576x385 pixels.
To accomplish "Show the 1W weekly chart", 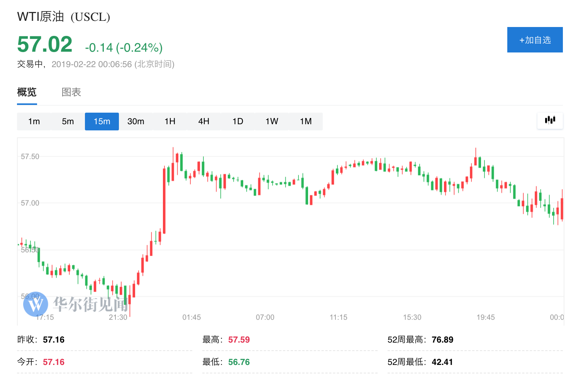I will click(x=272, y=122).
